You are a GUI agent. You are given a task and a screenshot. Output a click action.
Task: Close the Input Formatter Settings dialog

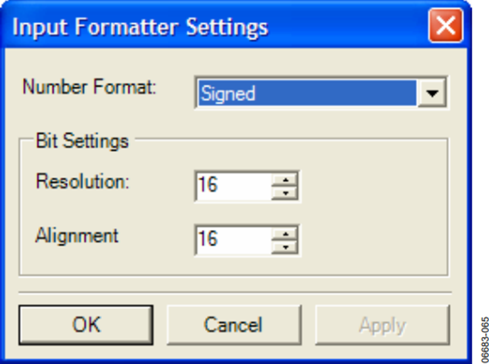[446, 26]
